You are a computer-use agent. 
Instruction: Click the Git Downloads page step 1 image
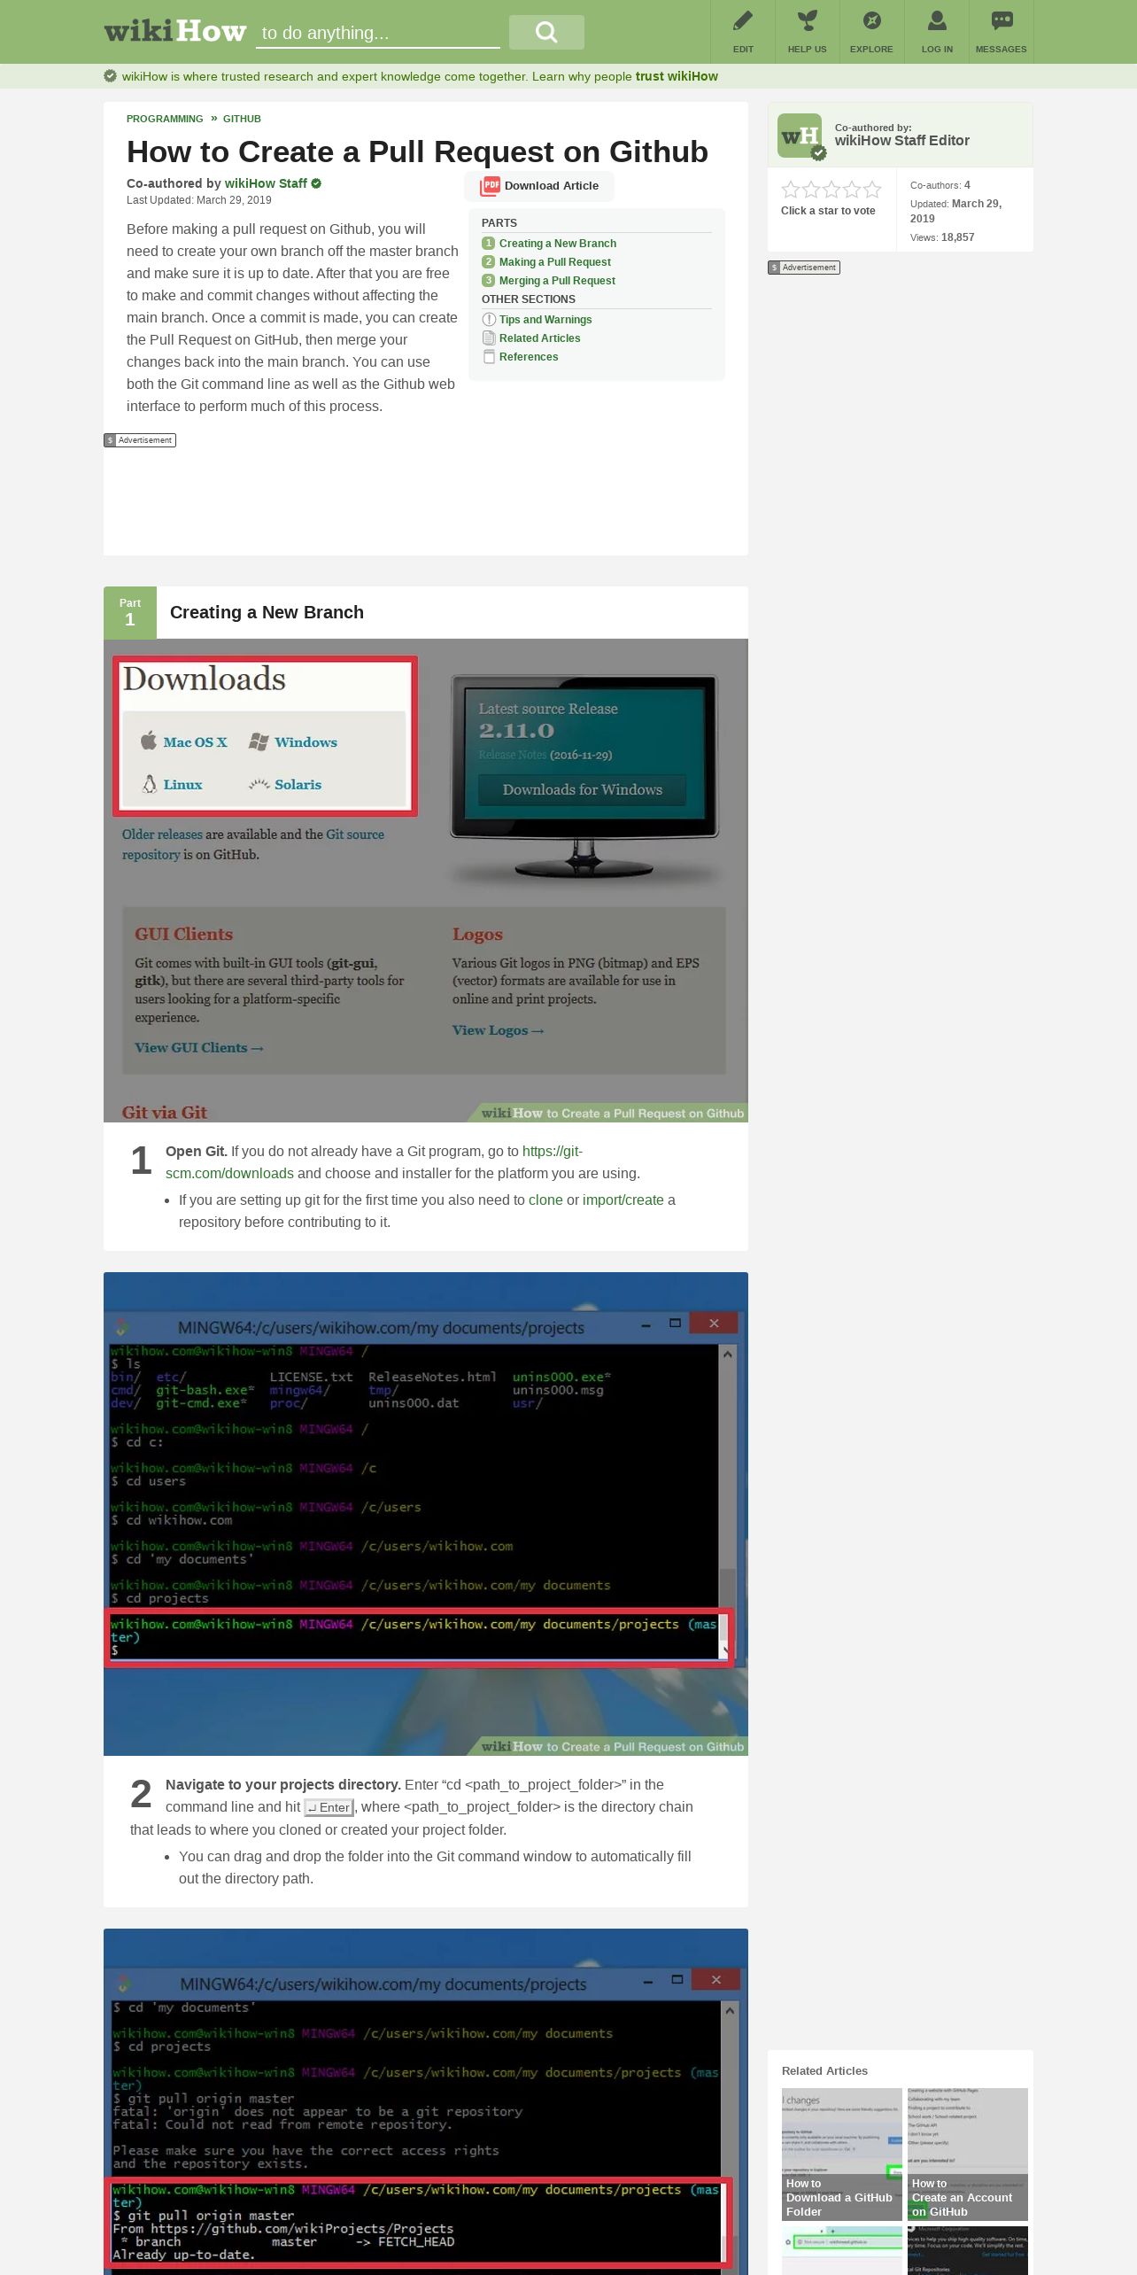tap(426, 880)
